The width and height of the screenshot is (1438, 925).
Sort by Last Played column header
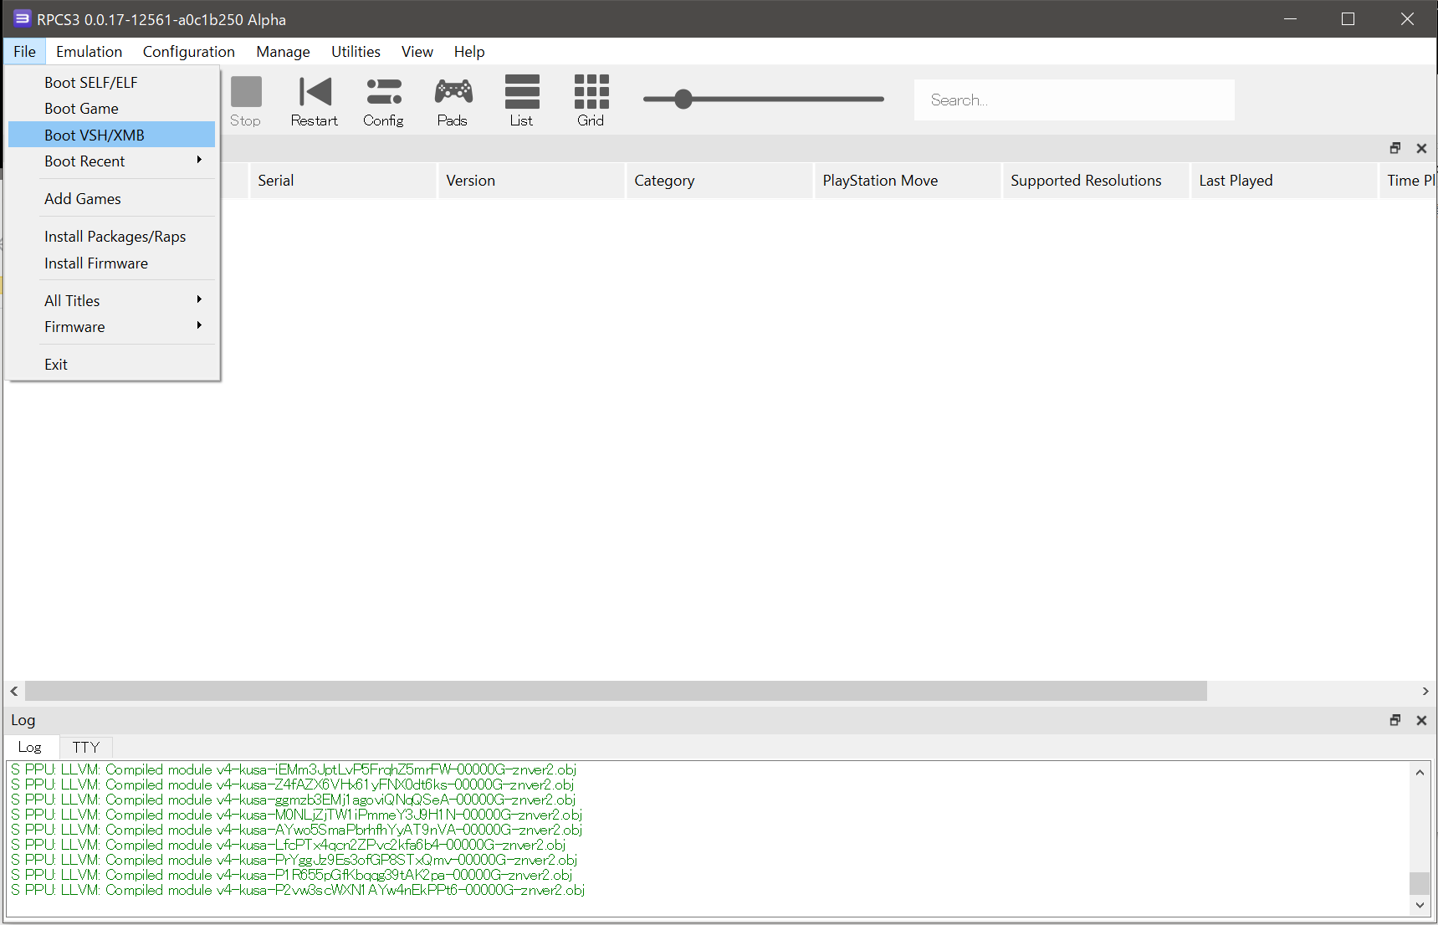pyautogui.click(x=1284, y=181)
